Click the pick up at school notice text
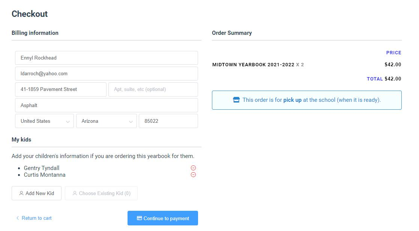This screenshot has height=231, width=419. (x=312, y=100)
